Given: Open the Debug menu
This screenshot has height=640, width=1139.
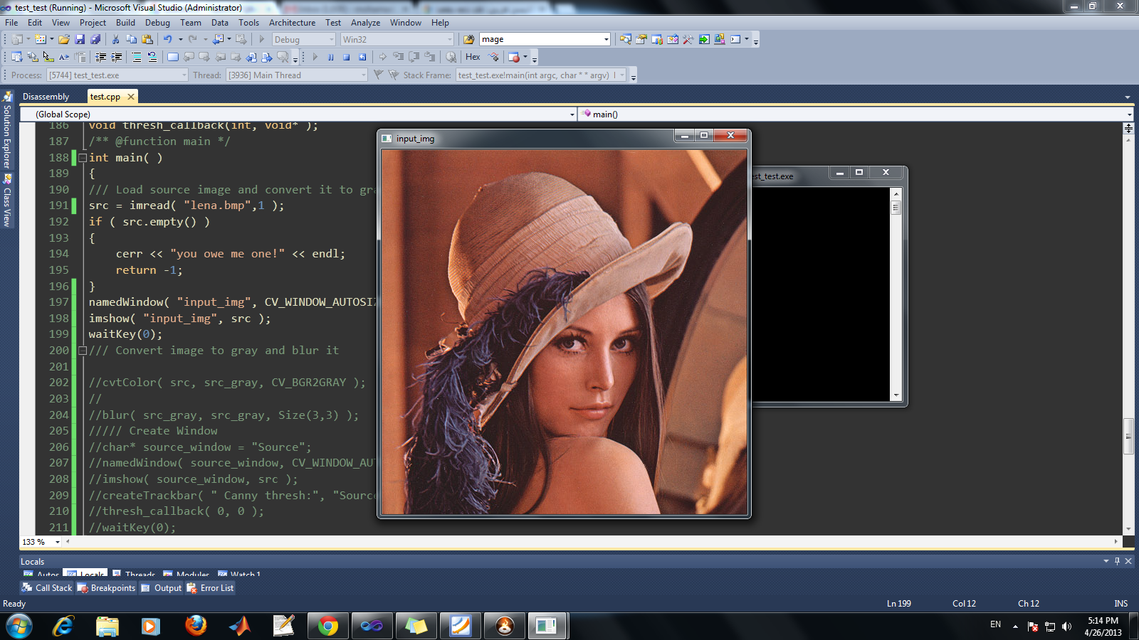Looking at the screenshot, I should [x=157, y=22].
